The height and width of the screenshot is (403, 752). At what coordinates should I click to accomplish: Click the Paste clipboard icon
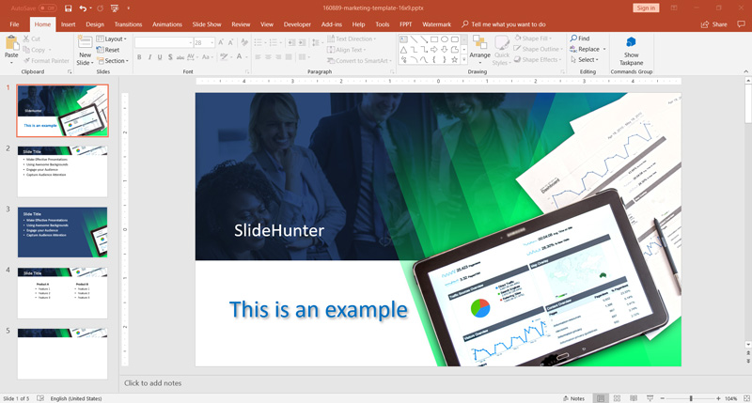[x=11, y=43]
